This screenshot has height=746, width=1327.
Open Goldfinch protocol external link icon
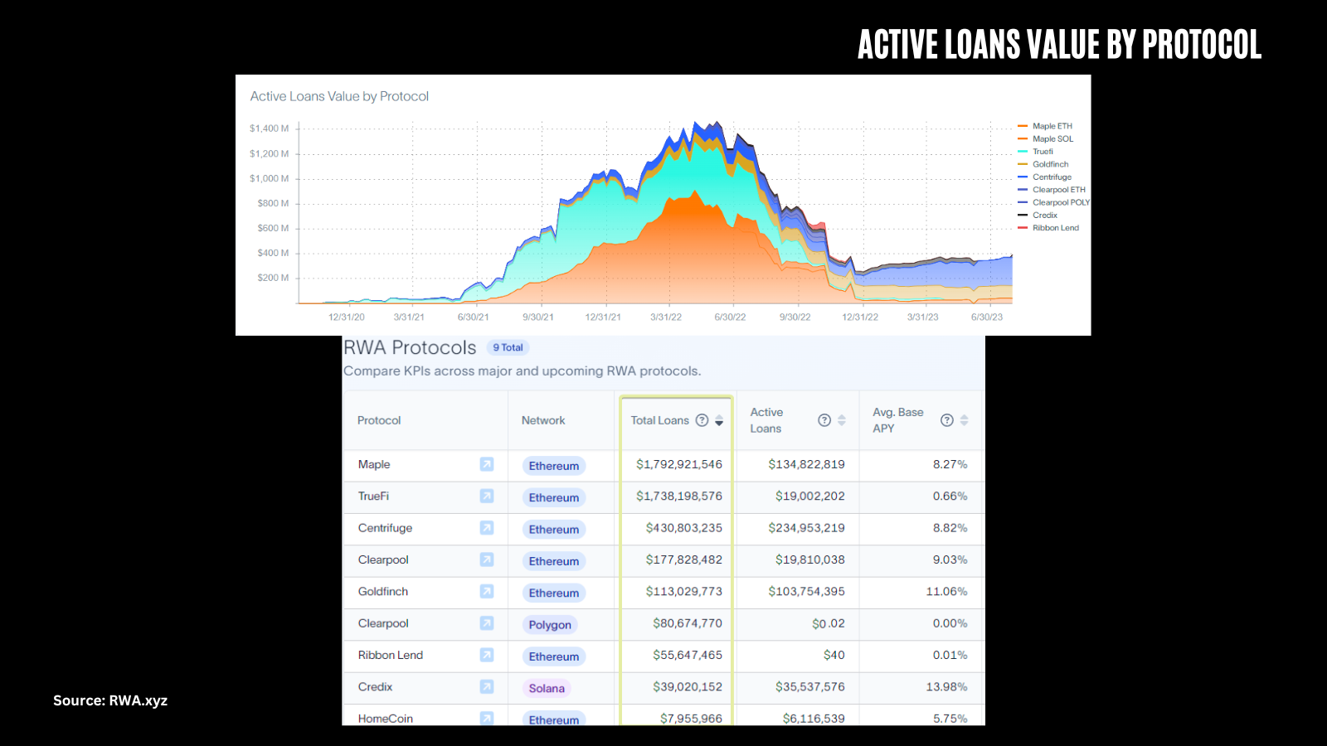point(487,591)
